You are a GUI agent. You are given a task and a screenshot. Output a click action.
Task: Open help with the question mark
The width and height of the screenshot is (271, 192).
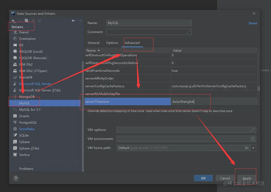[16, 178]
